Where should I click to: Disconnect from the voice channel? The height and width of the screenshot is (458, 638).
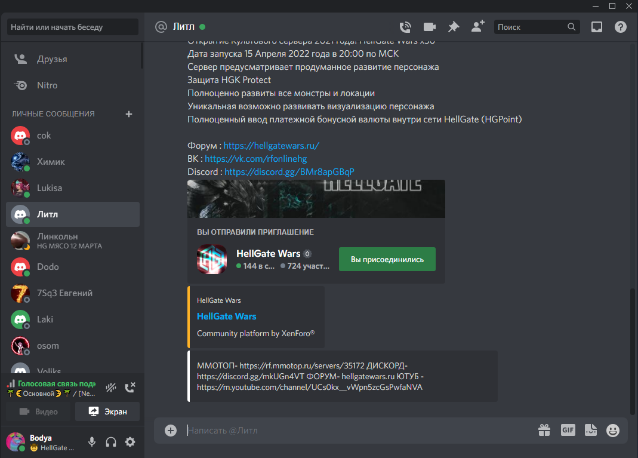130,388
